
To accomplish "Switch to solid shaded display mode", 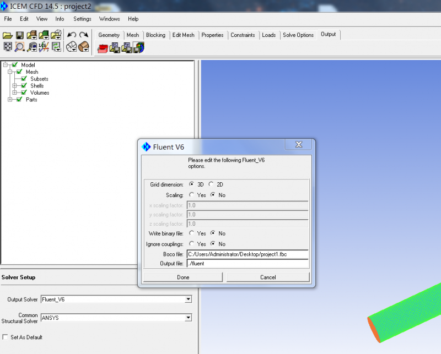I will [x=84, y=47].
